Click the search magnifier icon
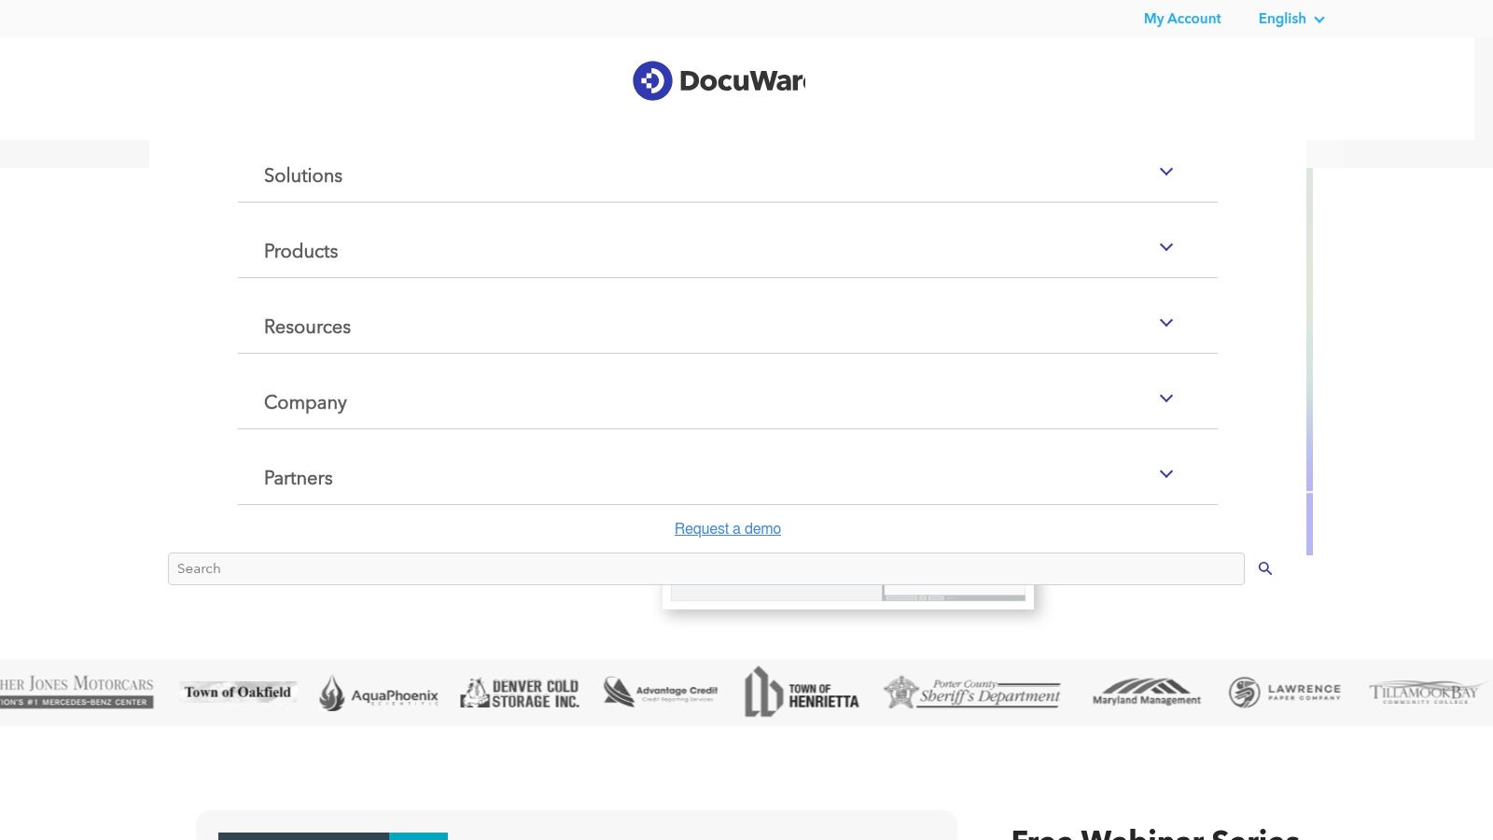Viewport: 1493px width, 840px height. [x=1265, y=568]
